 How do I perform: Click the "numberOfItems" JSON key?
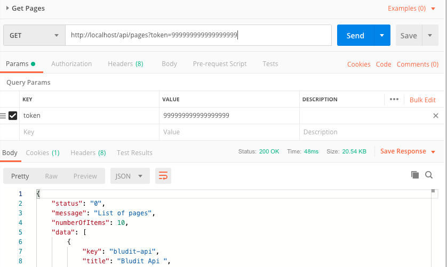click(x=81, y=223)
